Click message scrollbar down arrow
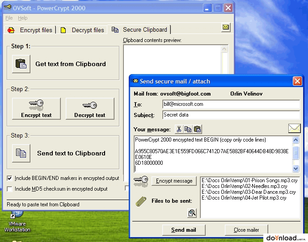This screenshot has width=308, height=242. pos(295,168)
